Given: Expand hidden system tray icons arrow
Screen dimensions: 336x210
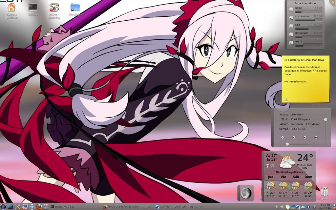Looking at the screenshot, I should click(x=277, y=207).
